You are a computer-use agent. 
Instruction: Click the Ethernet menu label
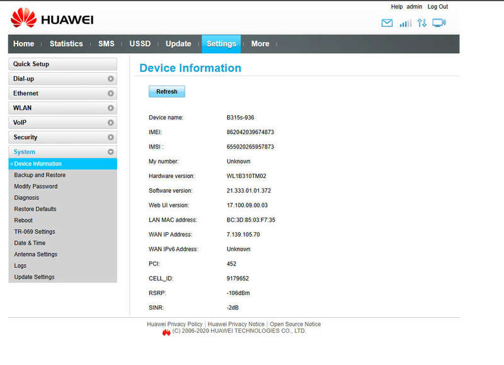pyautogui.click(x=26, y=93)
